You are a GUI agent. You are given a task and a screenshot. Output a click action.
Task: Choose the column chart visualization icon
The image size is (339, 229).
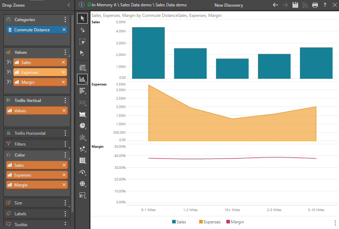pyautogui.click(x=82, y=79)
